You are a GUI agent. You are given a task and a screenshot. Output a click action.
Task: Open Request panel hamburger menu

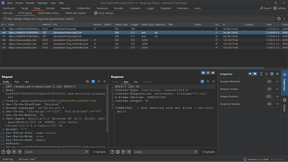[105, 81]
